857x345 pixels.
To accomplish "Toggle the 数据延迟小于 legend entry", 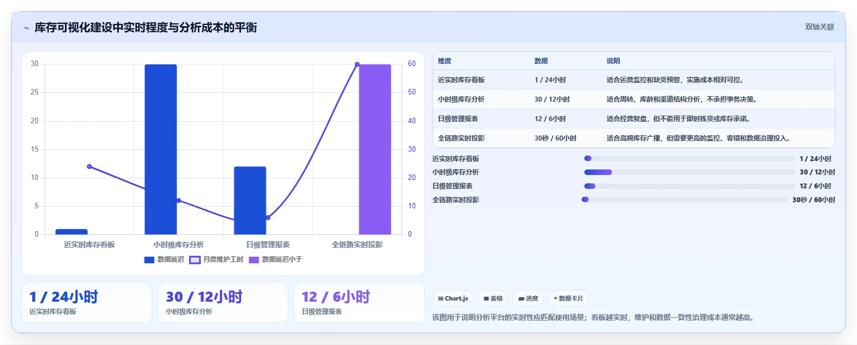I will click(275, 259).
